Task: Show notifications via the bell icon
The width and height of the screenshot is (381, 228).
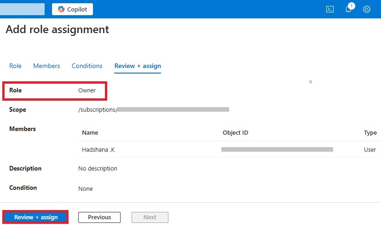Action: [348, 9]
